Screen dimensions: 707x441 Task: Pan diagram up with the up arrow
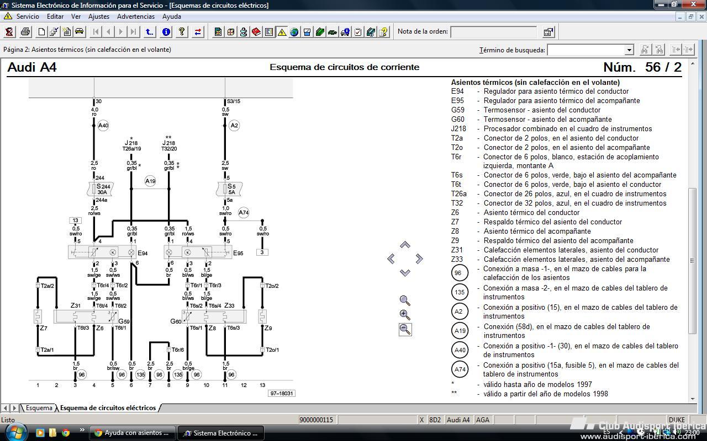coord(405,245)
